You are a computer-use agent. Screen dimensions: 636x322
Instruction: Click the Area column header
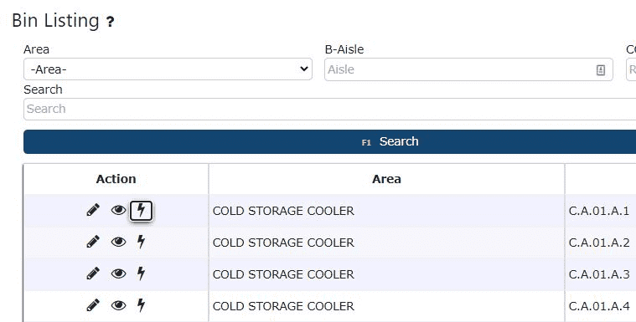point(386,179)
